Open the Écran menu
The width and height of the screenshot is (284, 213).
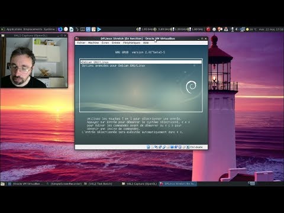click(x=105, y=43)
